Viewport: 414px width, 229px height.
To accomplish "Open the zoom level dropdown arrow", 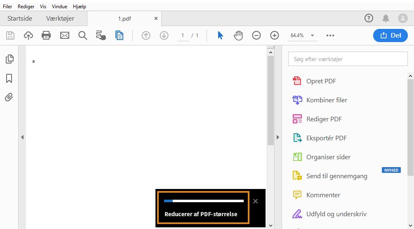I will tap(312, 35).
